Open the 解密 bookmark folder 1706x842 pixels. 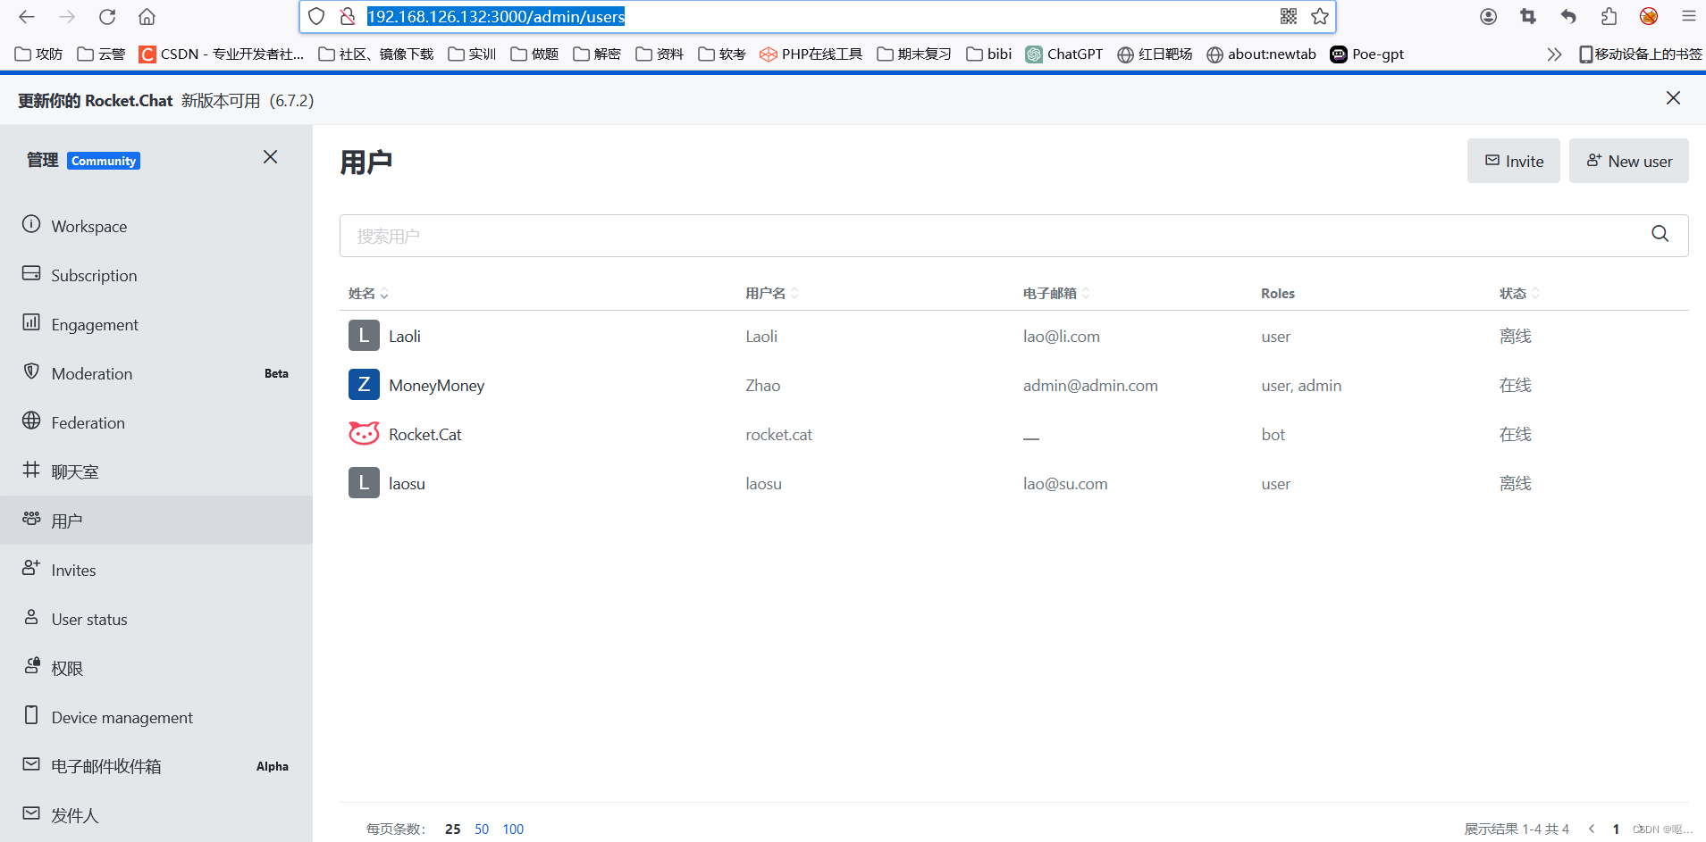(x=597, y=54)
